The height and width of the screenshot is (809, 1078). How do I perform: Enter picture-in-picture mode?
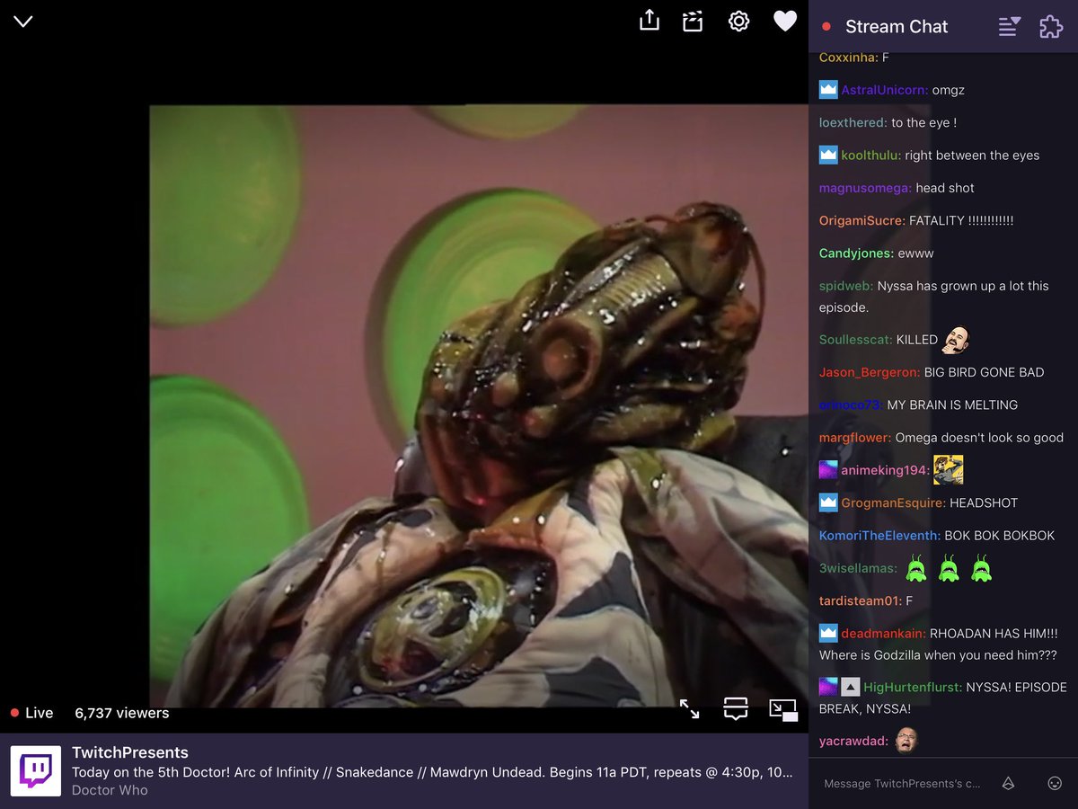783,709
